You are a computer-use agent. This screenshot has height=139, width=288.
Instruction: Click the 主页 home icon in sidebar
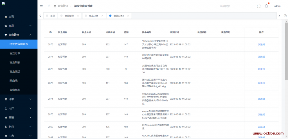(6, 17)
